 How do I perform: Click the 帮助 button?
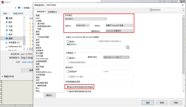click(x=176, y=103)
